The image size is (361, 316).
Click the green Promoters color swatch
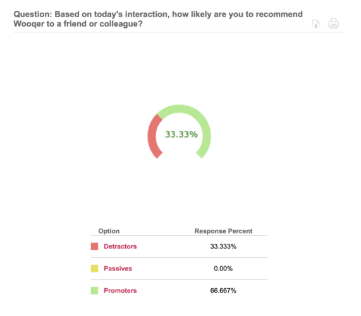pos(94,291)
